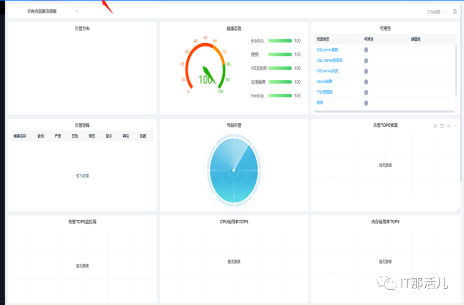464x305 pixels.
Task: Click the 总数 column in 告警矩阵
Action: [x=143, y=136]
